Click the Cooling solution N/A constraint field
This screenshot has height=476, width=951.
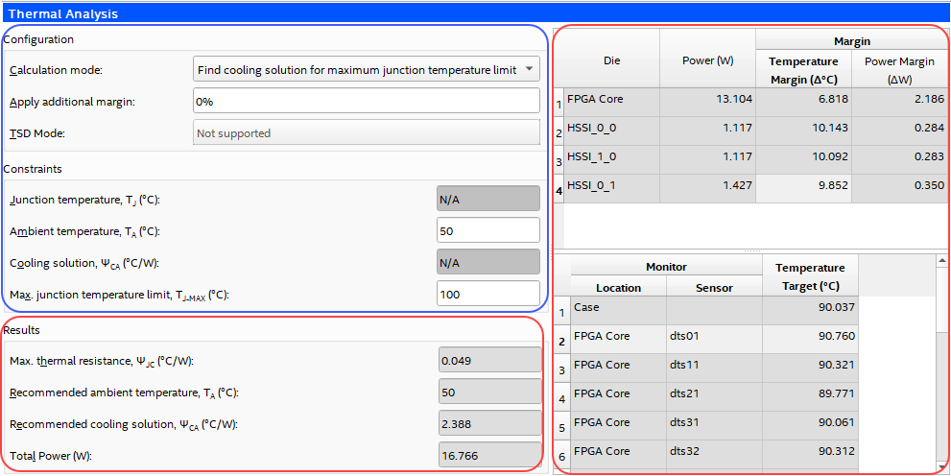pyautogui.click(x=487, y=262)
